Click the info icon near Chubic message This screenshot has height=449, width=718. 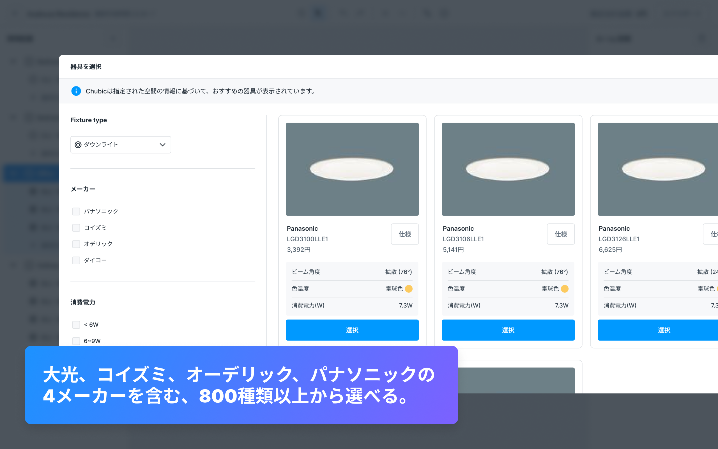[77, 91]
